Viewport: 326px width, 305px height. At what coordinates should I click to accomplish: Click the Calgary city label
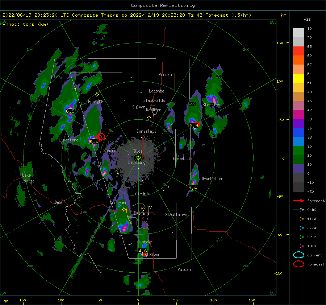click(x=141, y=213)
